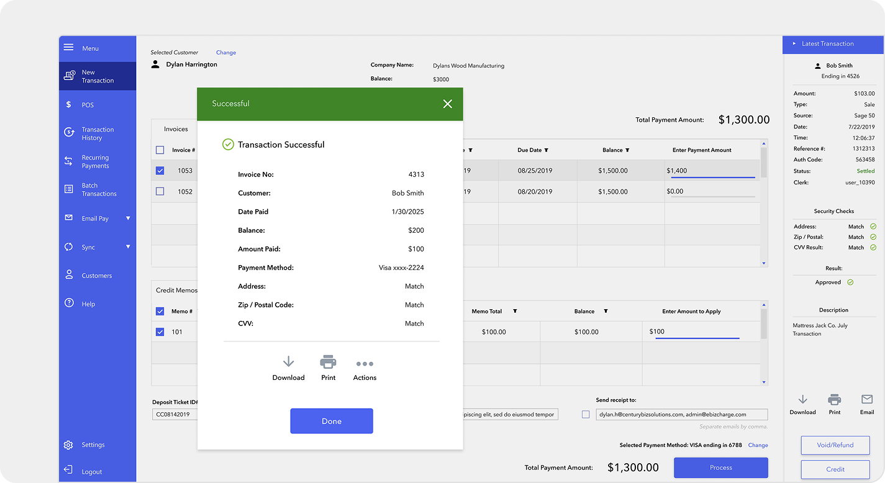This screenshot has height=483, width=885.
Task: Go to Customers in the sidebar
Action: point(98,276)
